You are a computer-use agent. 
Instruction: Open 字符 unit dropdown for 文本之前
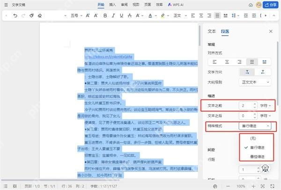pos(266,106)
